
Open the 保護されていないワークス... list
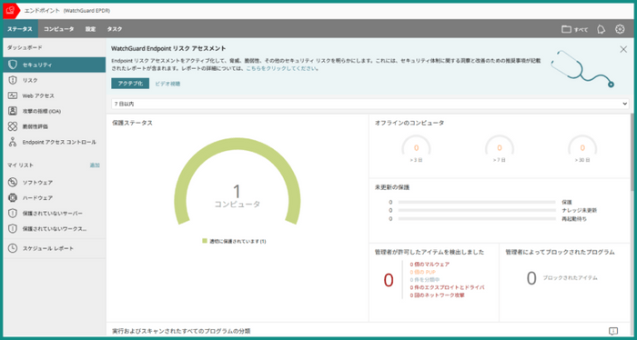[x=55, y=229]
